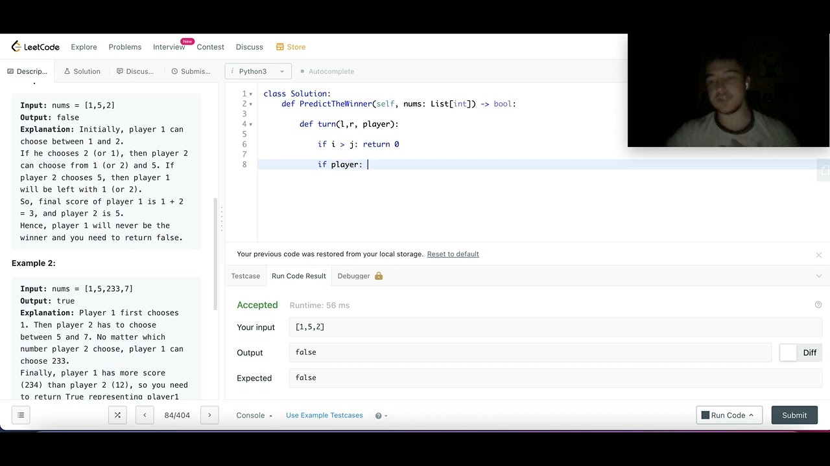Go to the Interview section

pos(169,47)
